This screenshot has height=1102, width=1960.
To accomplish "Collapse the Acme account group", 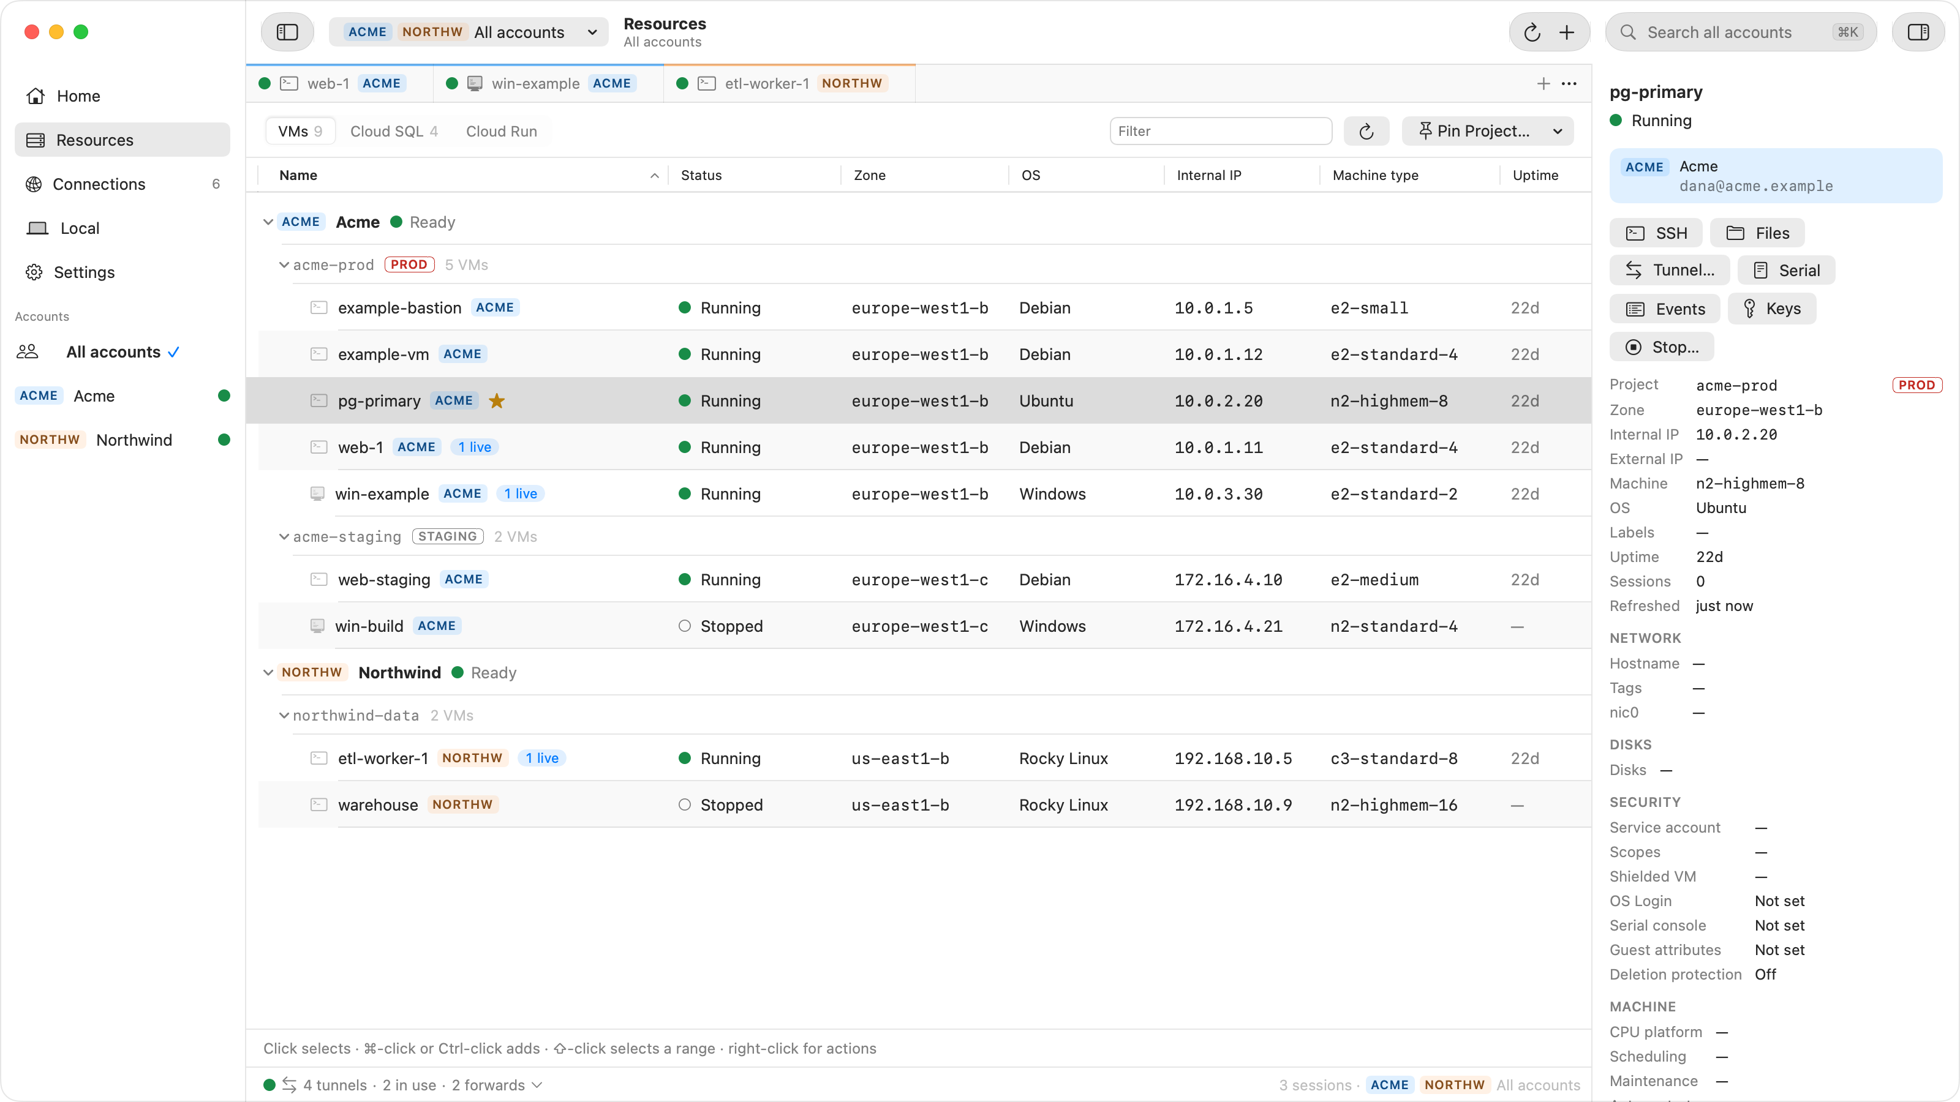I will 268,222.
